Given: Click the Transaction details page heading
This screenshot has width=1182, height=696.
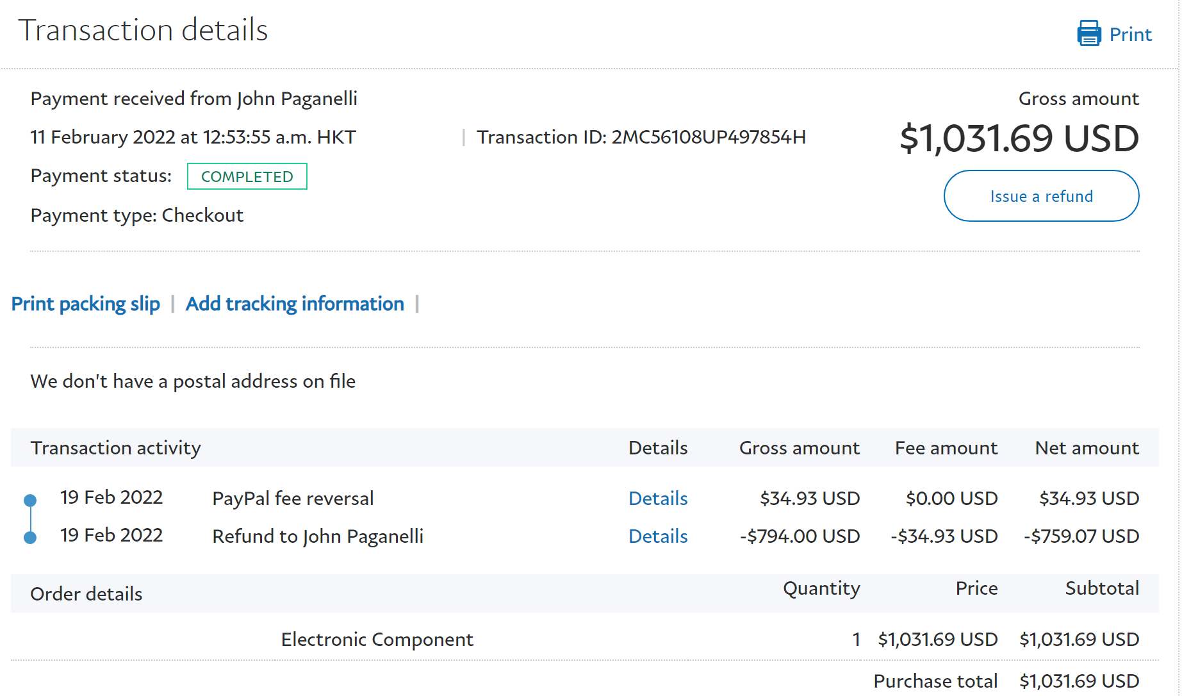Looking at the screenshot, I should click(143, 30).
